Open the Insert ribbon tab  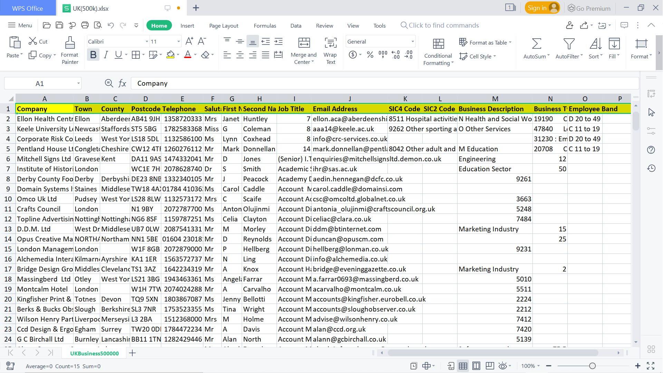(187, 26)
